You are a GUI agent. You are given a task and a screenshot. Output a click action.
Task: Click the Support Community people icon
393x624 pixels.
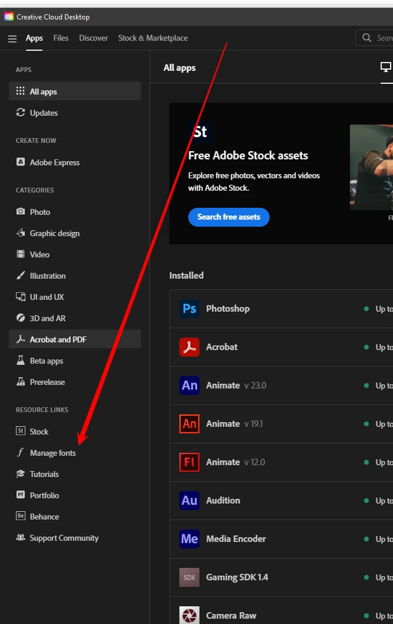point(20,537)
